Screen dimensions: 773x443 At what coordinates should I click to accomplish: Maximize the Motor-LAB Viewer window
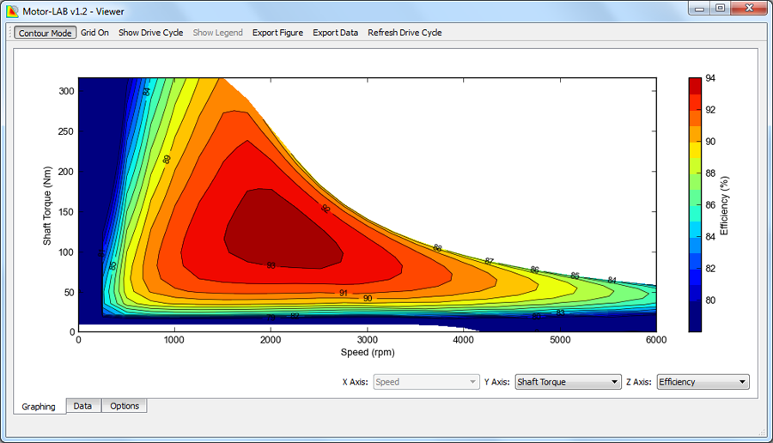pos(721,9)
